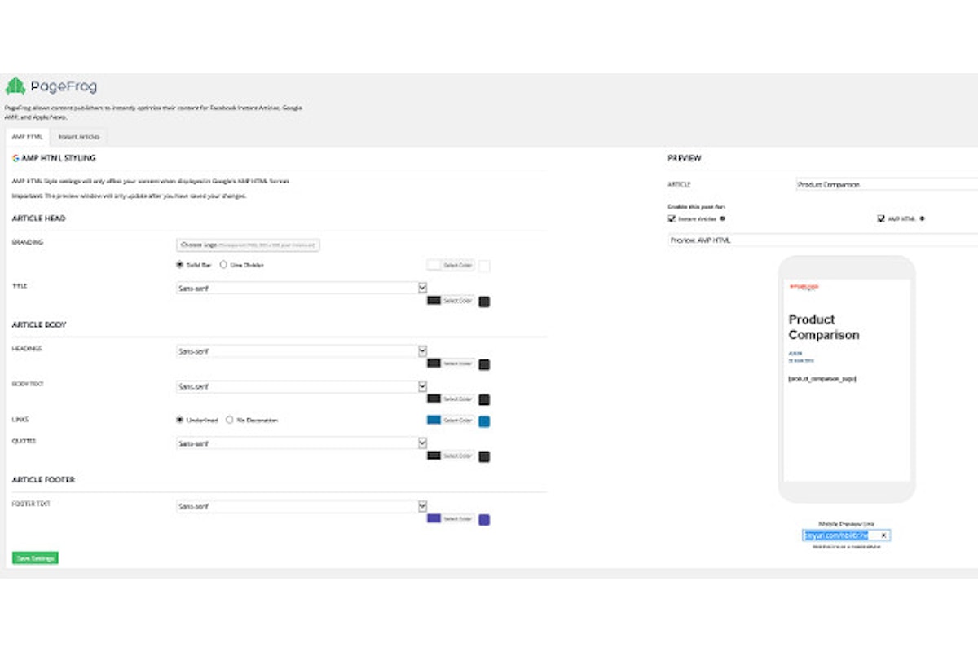Viewport: 978px width, 652px height.
Task: Click the black square swatch in Quotes row
Action: [484, 456]
